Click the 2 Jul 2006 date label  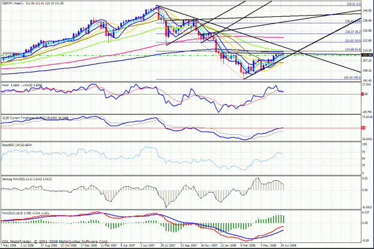coord(28,245)
